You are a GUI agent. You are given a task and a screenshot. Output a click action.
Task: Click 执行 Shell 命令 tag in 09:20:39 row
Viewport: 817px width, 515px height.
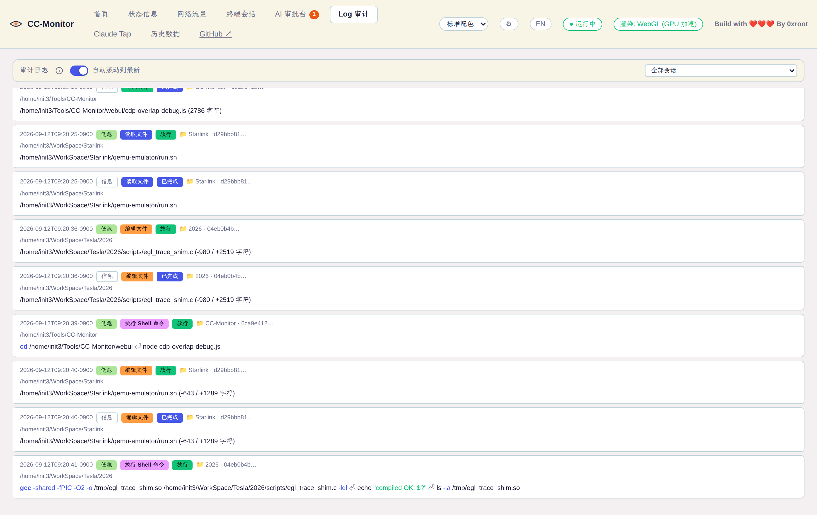(144, 323)
